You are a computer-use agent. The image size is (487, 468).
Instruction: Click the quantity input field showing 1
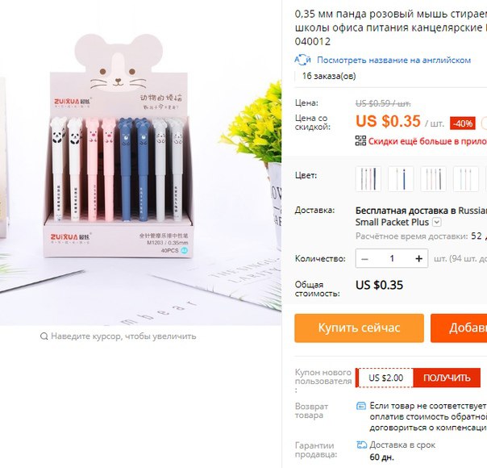[x=392, y=258]
